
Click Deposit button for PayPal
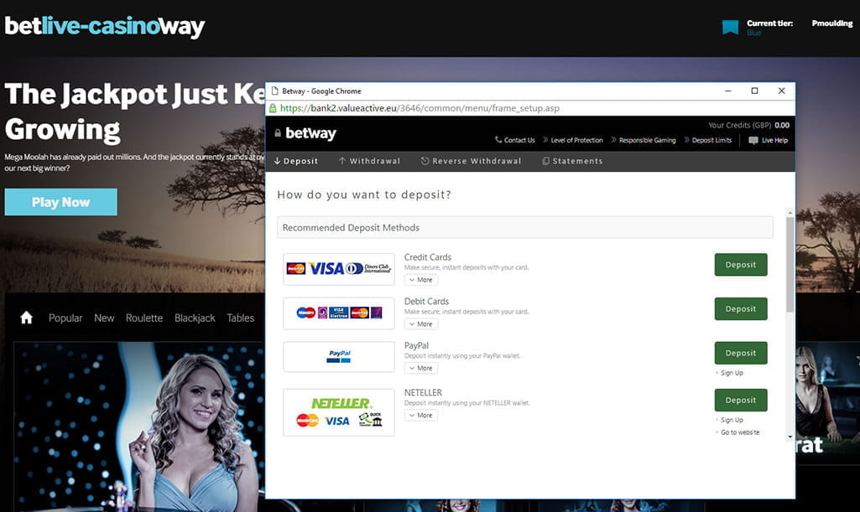tap(740, 353)
